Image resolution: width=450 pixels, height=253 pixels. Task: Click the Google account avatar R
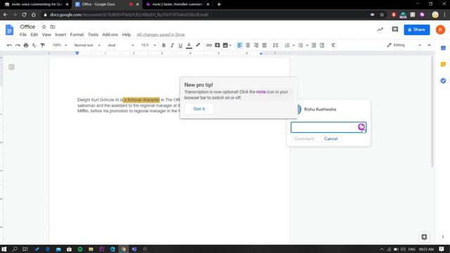[x=440, y=30]
